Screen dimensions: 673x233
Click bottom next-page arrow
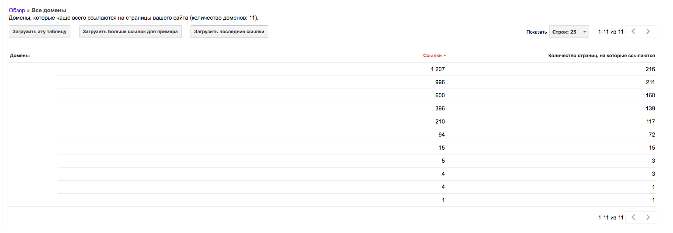click(649, 217)
